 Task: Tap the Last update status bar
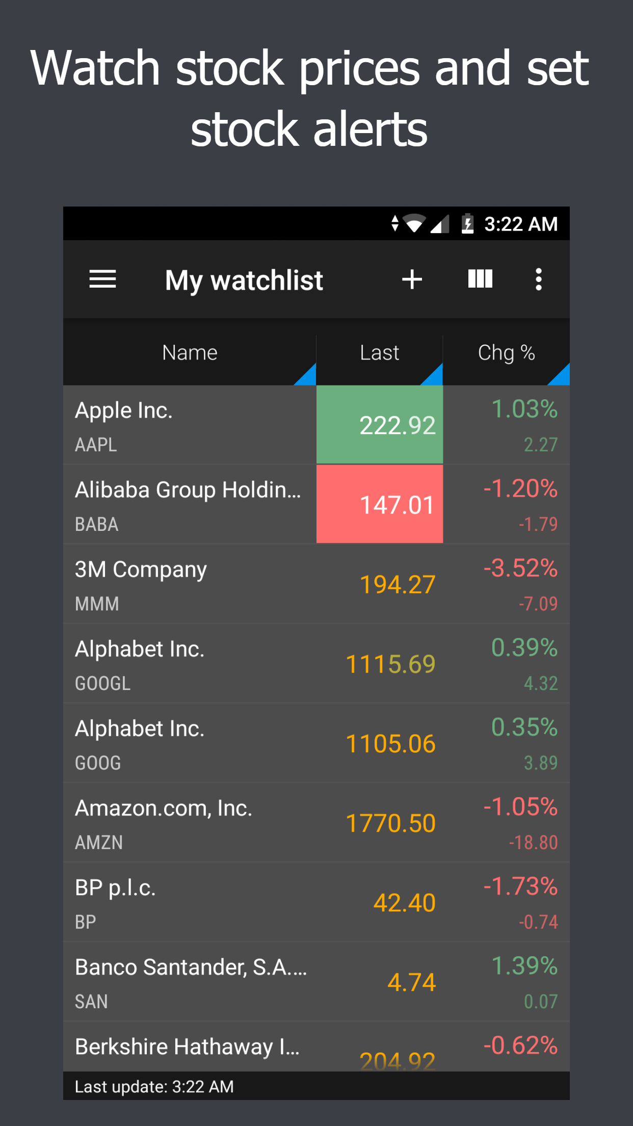[316, 1086]
